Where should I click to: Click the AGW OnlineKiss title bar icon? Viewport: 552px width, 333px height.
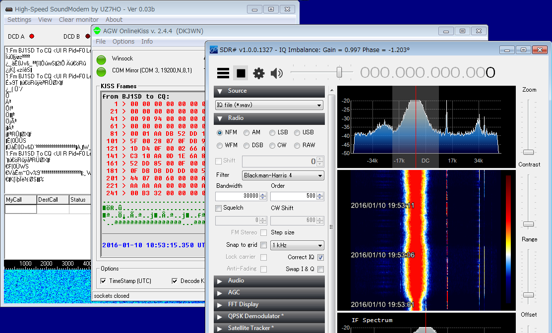[x=97, y=31]
